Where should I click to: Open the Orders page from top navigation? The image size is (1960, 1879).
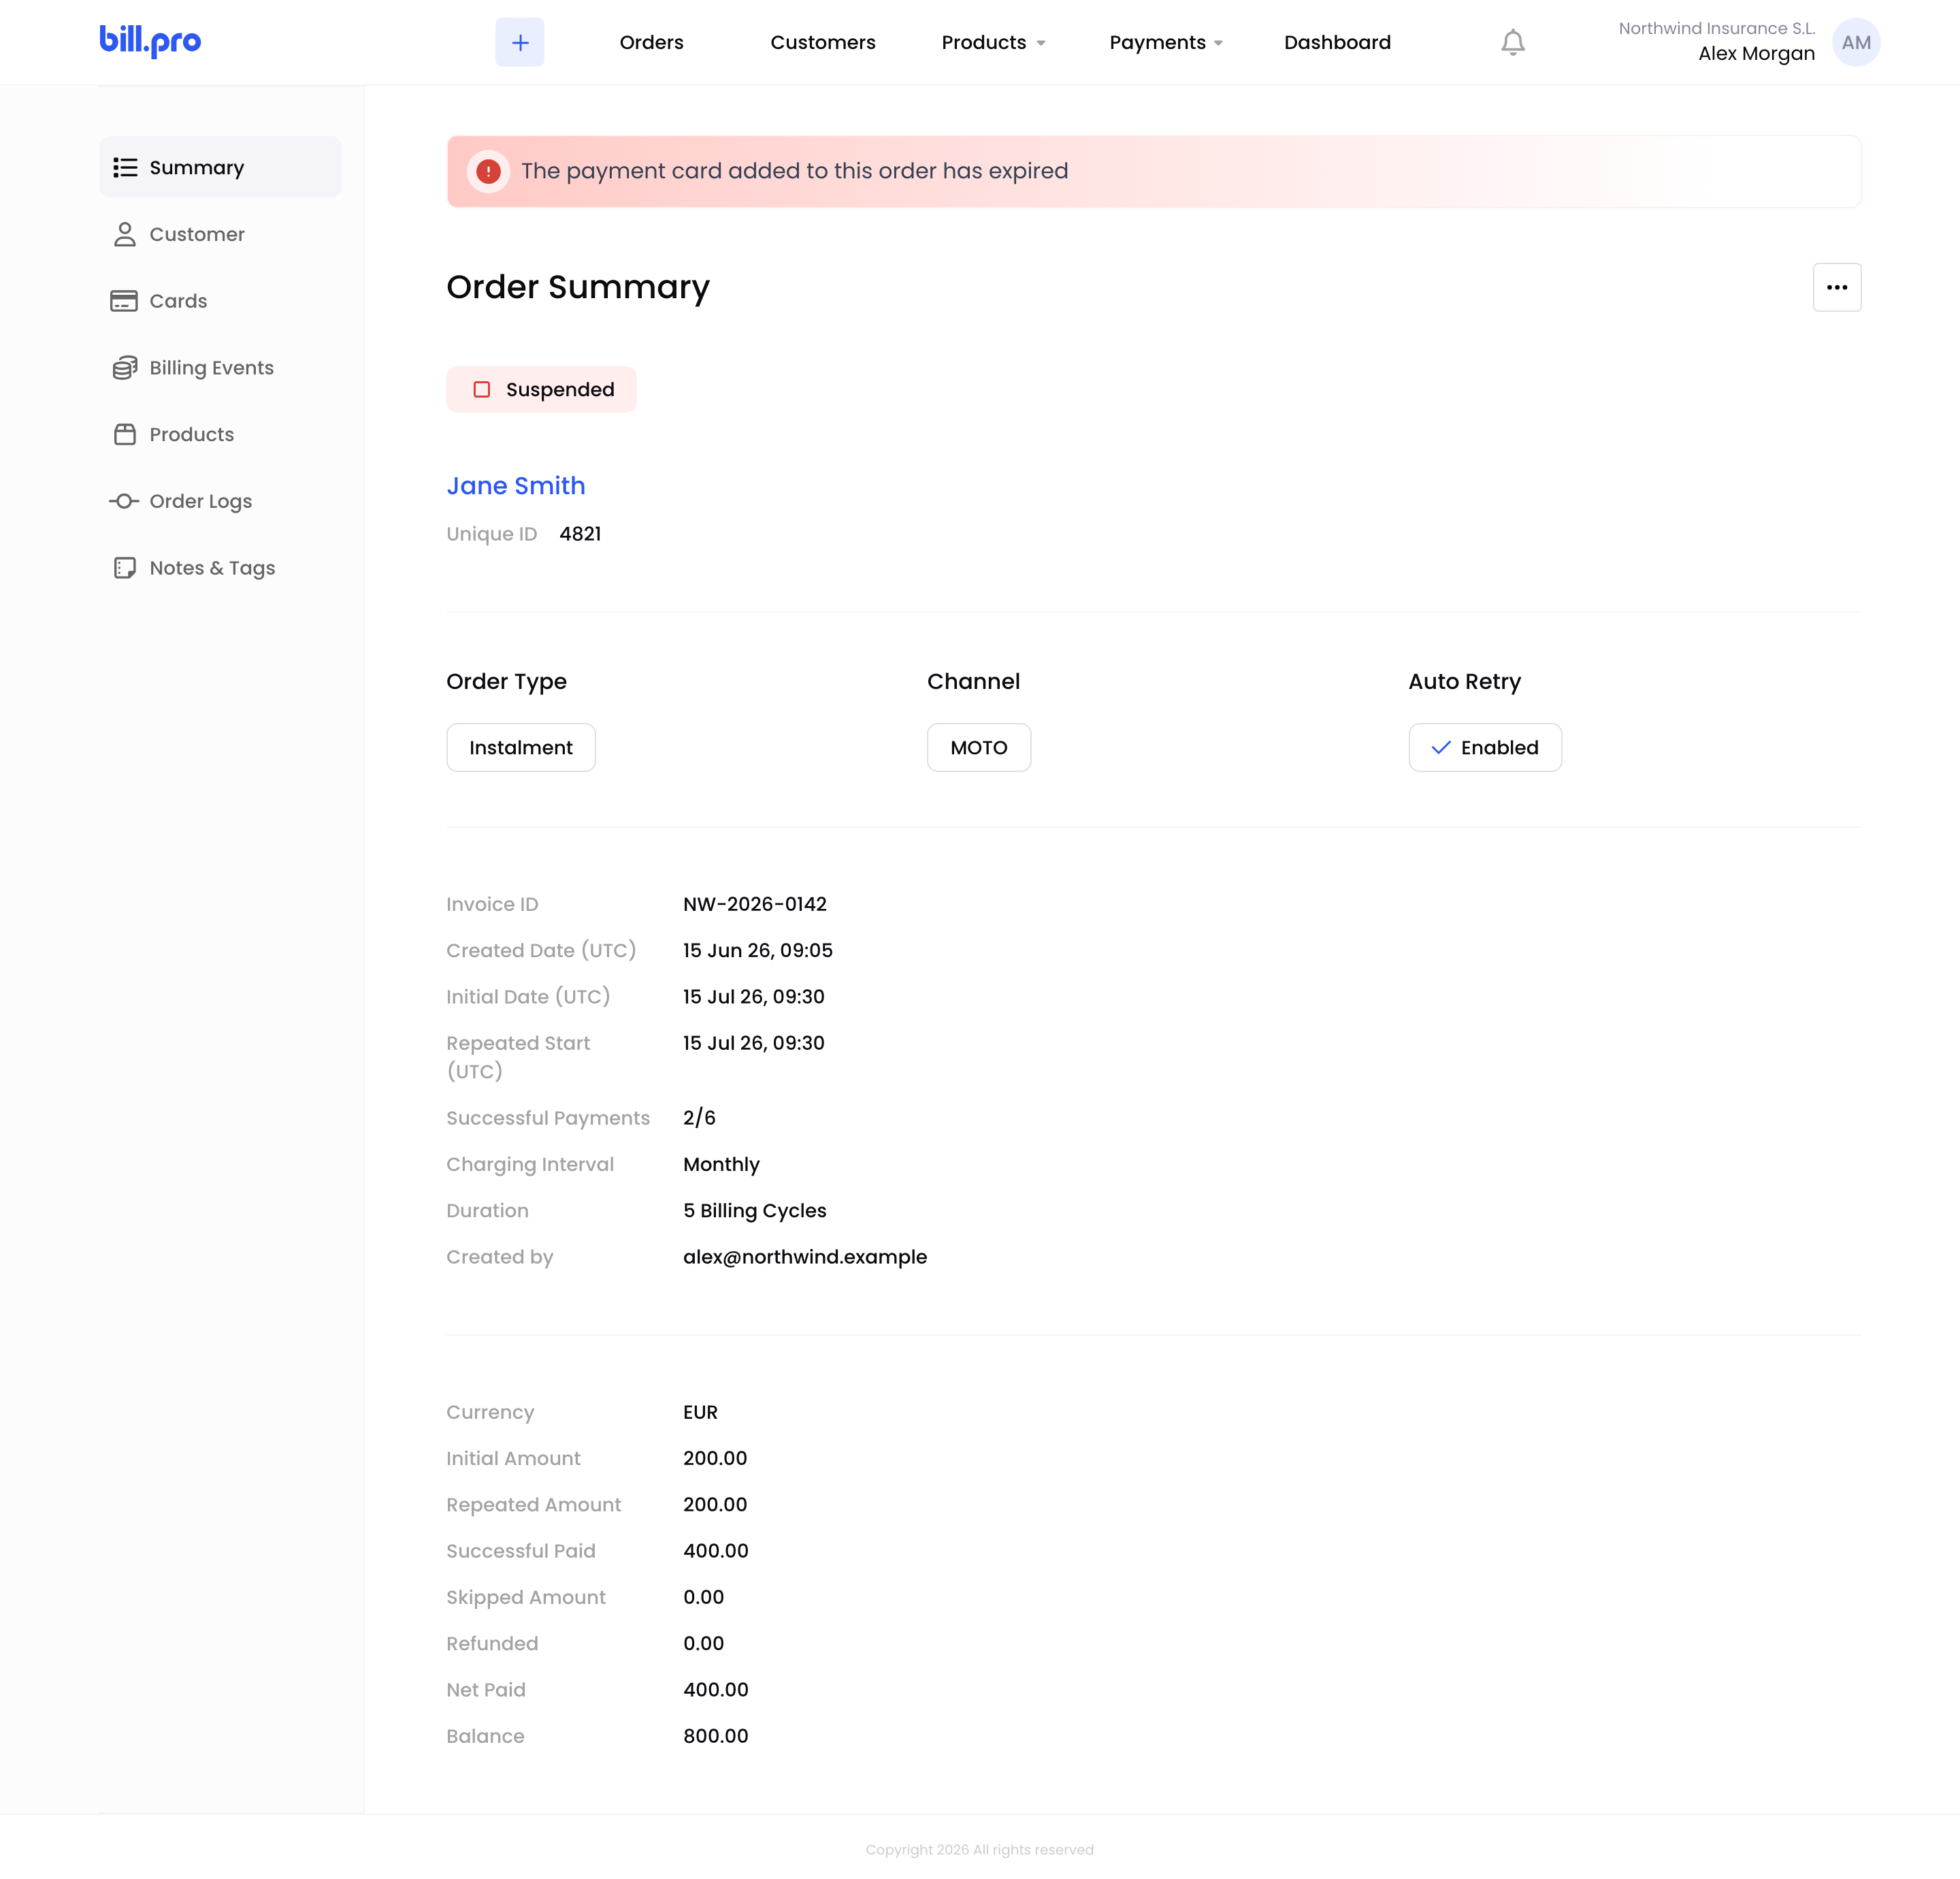pos(651,42)
